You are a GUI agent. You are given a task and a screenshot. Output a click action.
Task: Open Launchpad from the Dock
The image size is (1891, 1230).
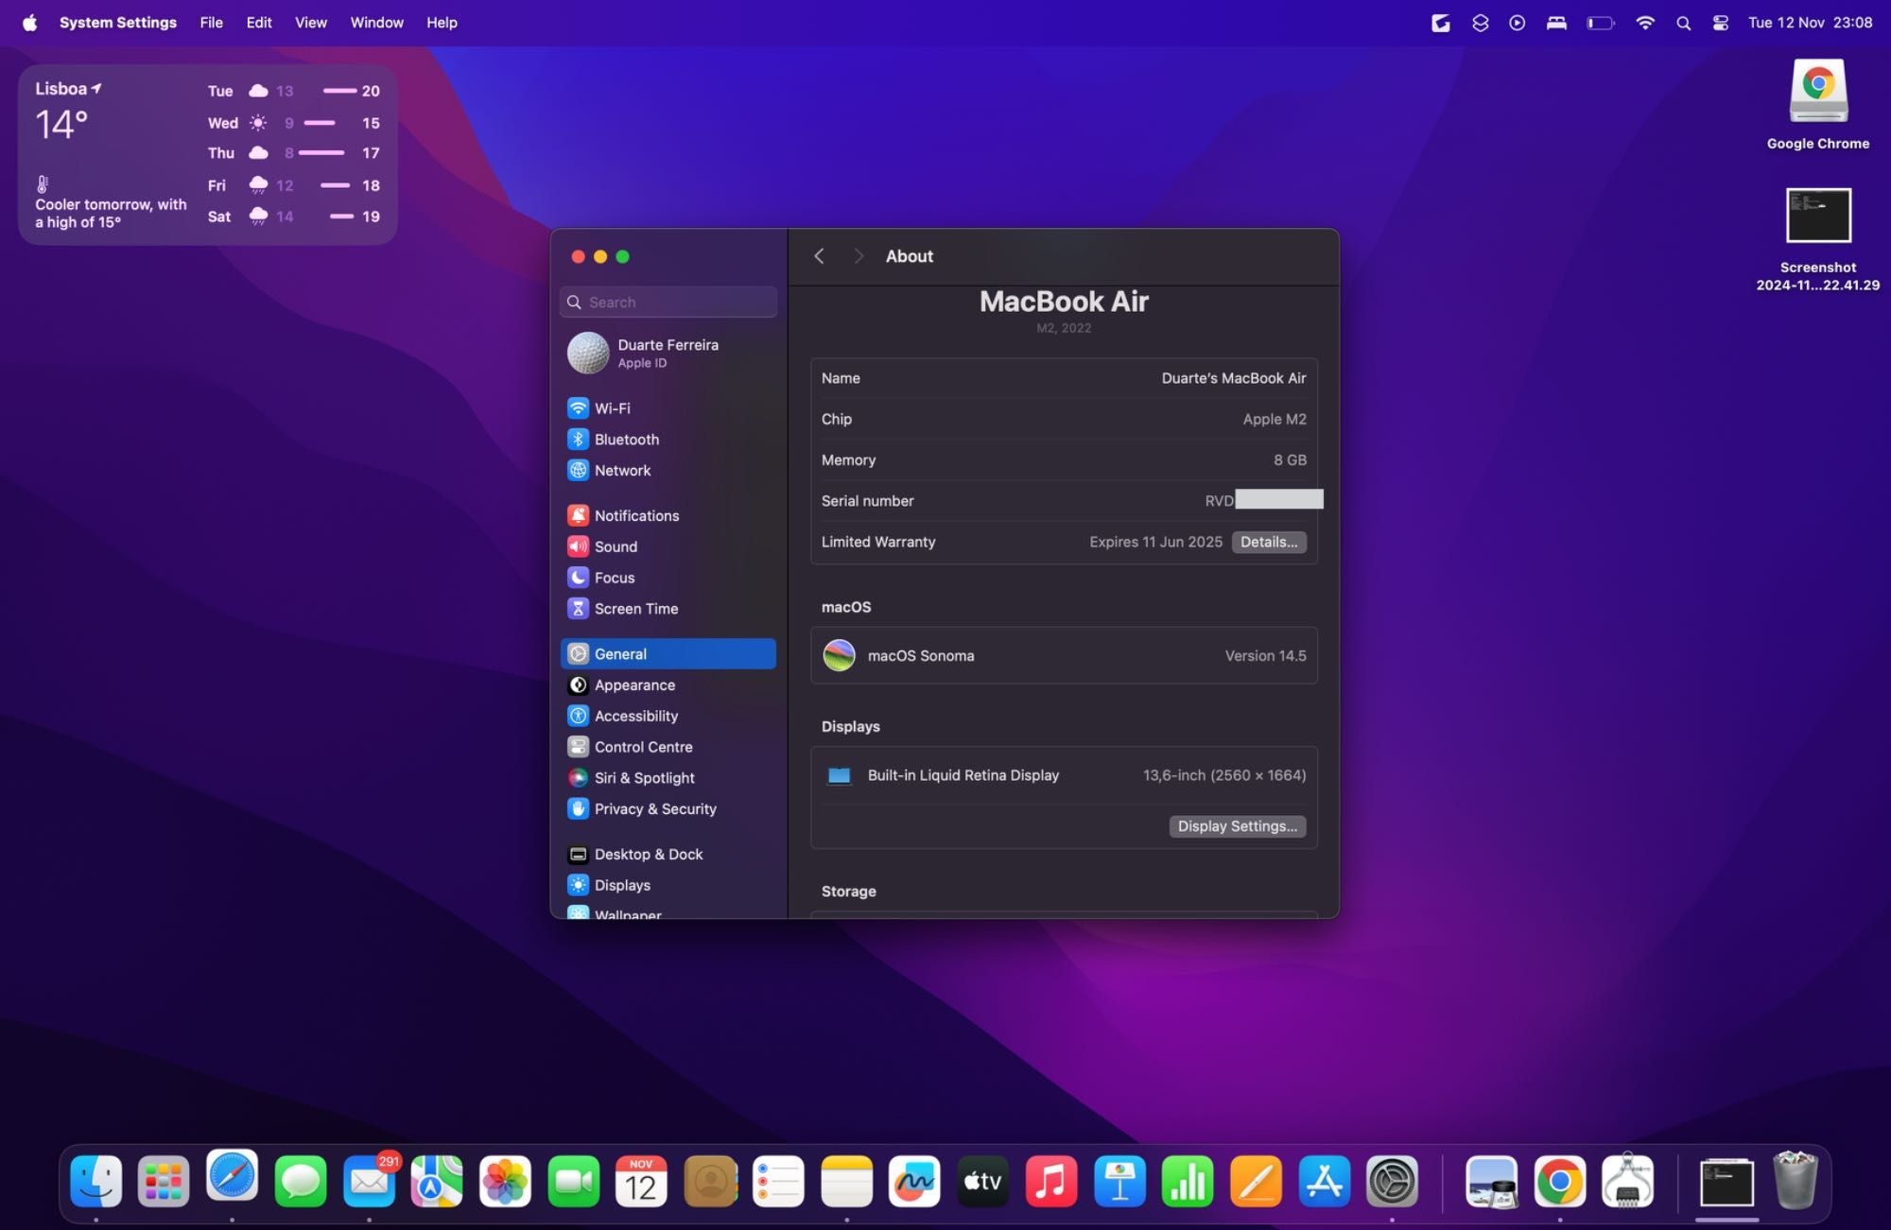coord(164,1181)
